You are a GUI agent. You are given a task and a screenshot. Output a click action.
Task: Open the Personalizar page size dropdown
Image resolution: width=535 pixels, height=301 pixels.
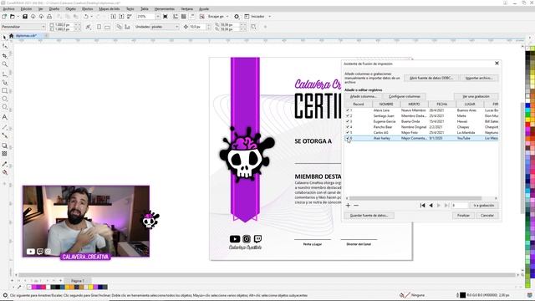point(43,27)
